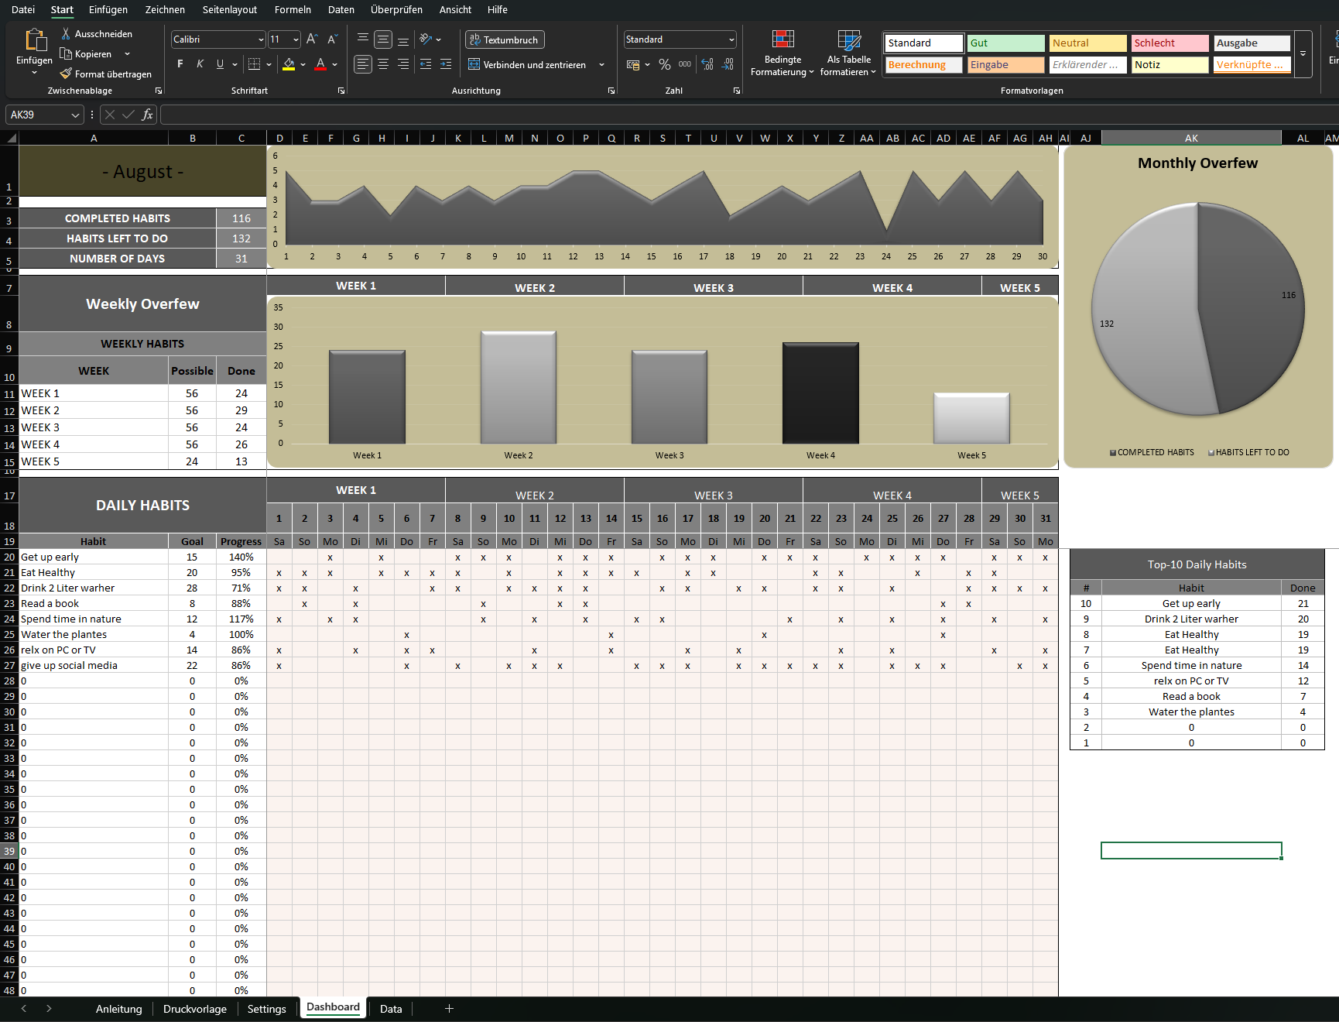Open the Verbinden und zentrieren dropdown arrow

coord(601,65)
